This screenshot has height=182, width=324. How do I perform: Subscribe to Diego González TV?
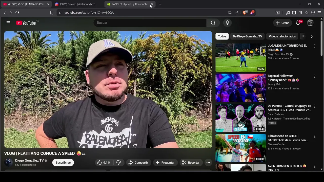[x=63, y=163]
